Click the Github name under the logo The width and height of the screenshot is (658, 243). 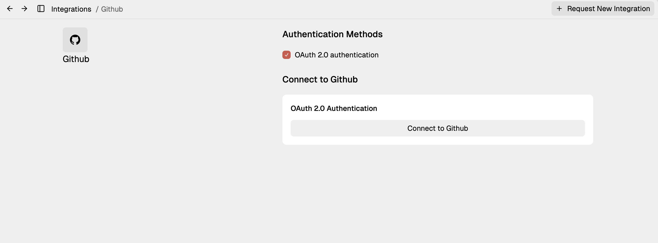click(x=76, y=59)
